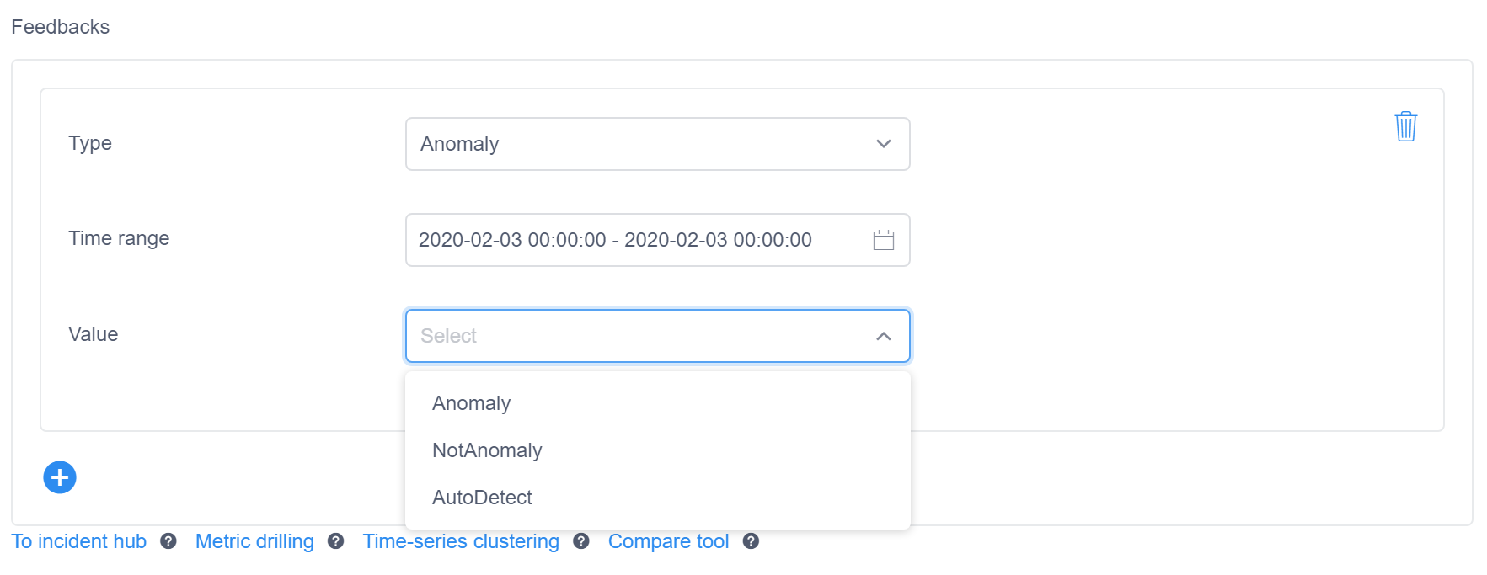Choose AutoDetect from the Value options
The image size is (1487, 575).
[482, 498]
